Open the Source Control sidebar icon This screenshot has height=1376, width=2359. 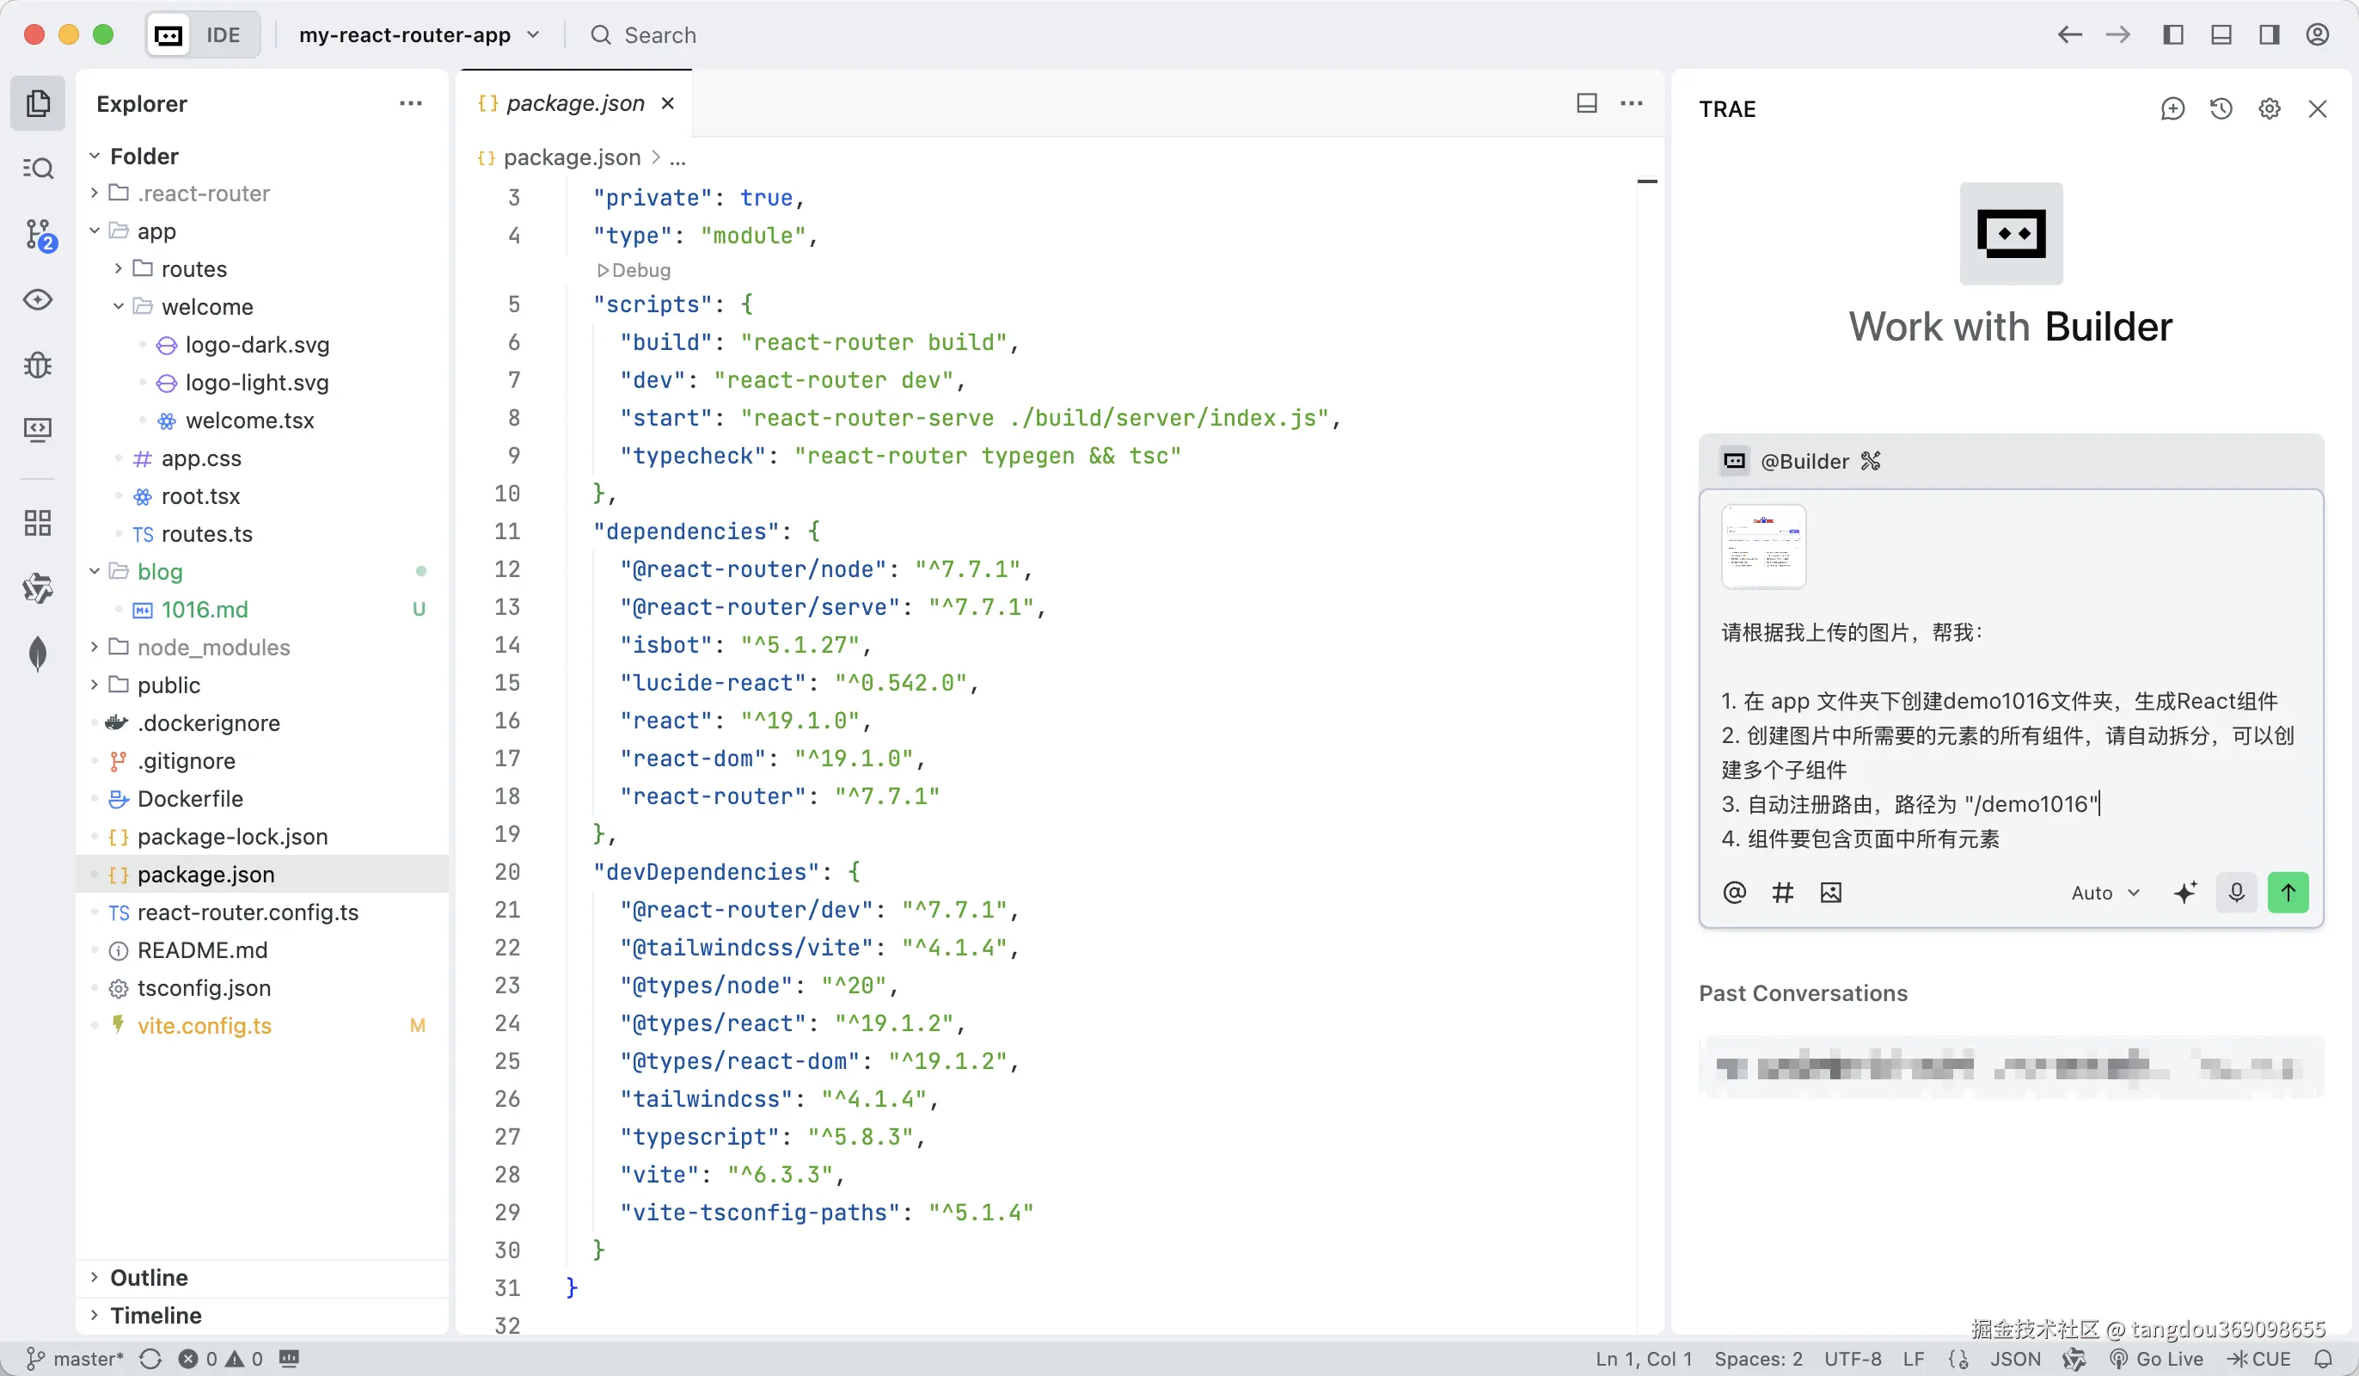pos(39,234)
